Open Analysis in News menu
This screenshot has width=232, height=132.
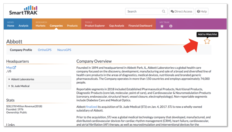pyautogui.click(x=23, y=26)
